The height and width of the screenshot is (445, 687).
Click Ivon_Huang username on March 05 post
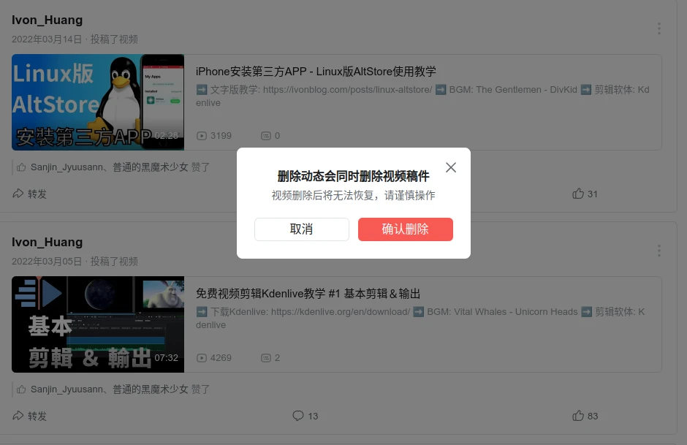[x=47, y=242]
